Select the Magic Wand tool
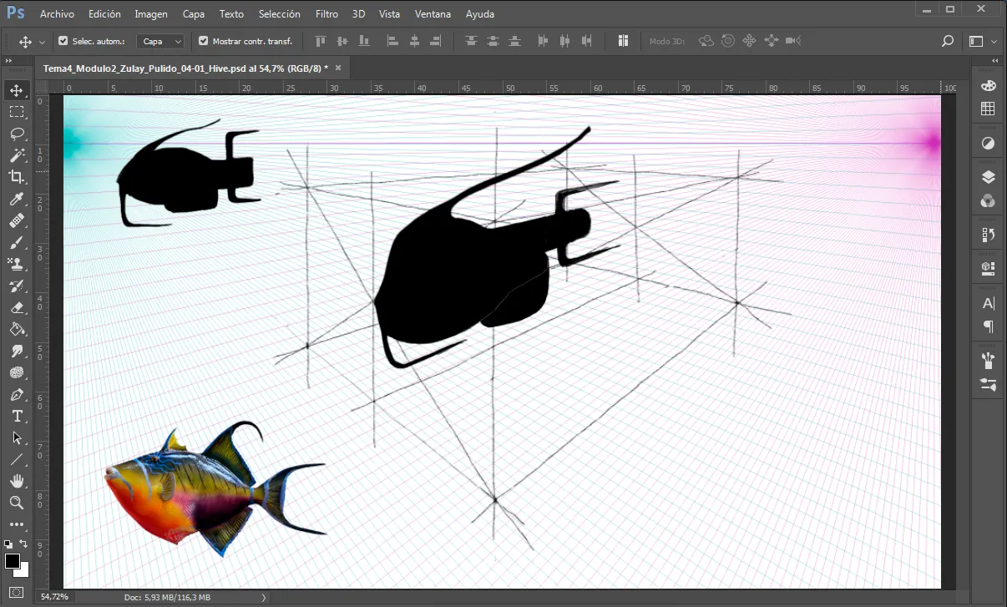 pos(17,155)
